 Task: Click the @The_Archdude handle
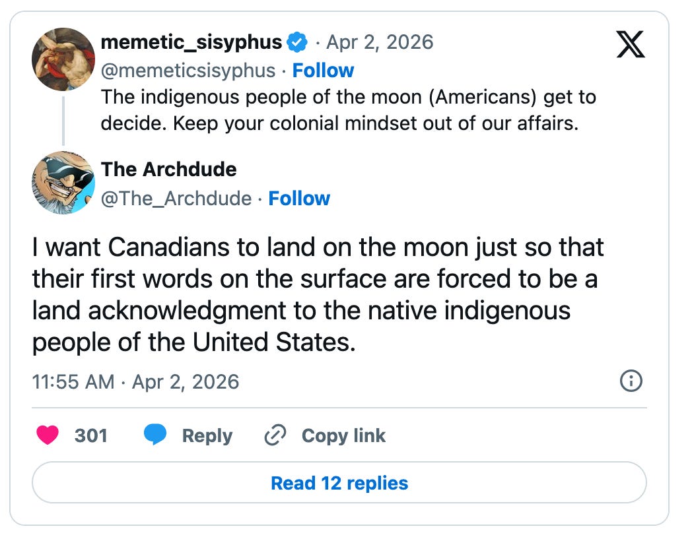click(176, 199)
